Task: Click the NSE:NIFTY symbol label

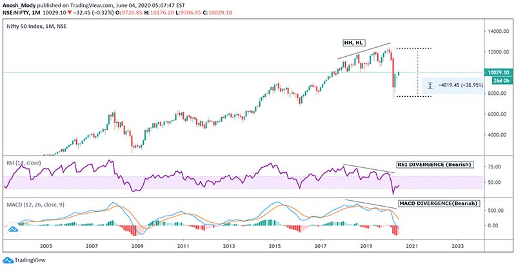Action: pyautogui.click(x=15, y=12)
